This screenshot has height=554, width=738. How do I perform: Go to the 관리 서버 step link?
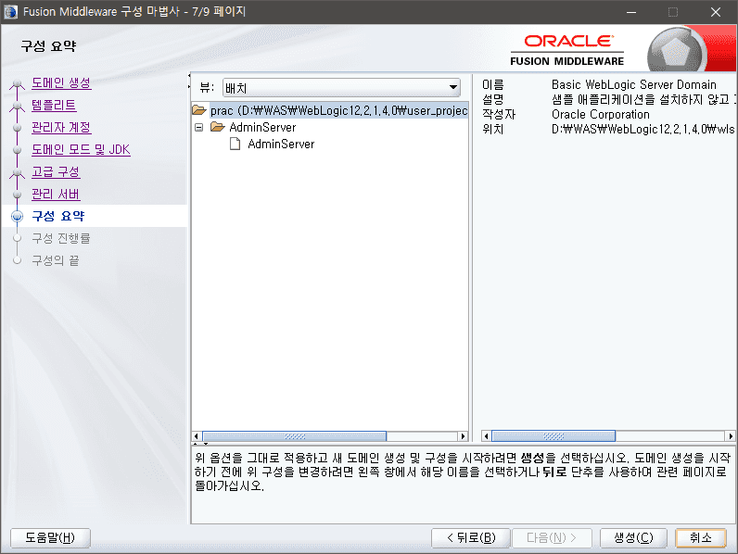56,195
